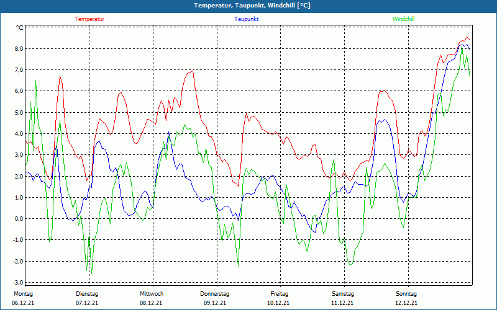
Task: Click the Sonntag day label
Action: click(x=406, y=294)
